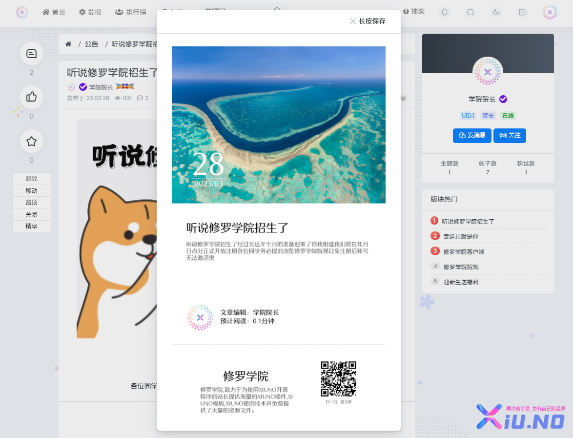
Task: Click the 版块热门 panel heading
Action: point(444,199)
